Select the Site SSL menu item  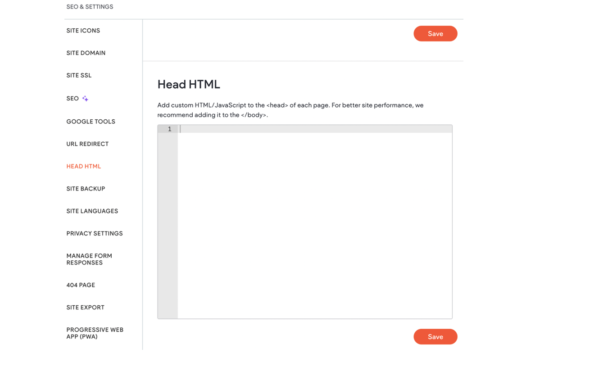[79, 76]
